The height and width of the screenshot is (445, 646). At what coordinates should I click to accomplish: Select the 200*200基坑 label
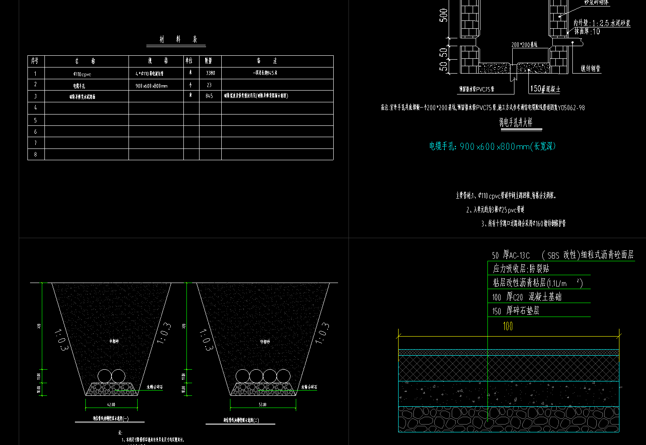(524, 45)
